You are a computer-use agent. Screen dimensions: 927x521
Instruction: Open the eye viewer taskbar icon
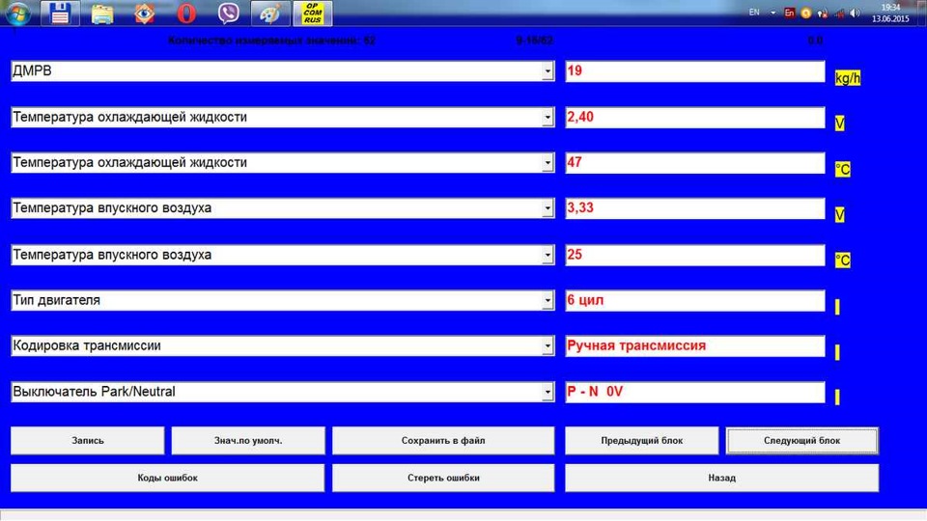[x=144, y=13]
